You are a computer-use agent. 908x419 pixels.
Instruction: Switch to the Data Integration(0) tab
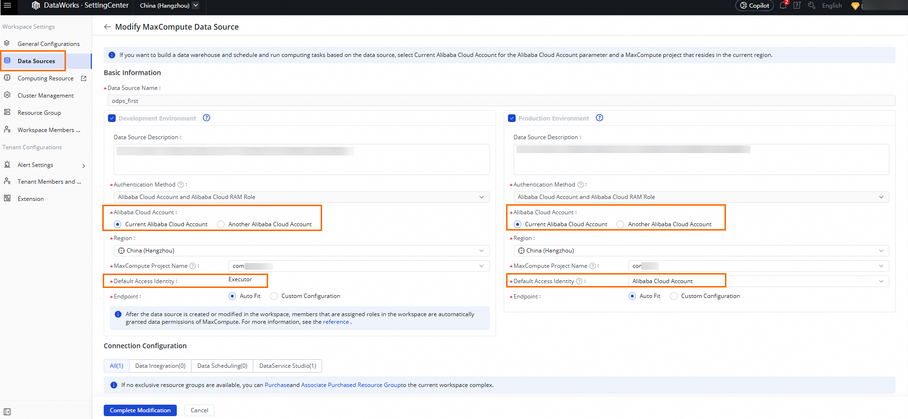pos(160,366)
